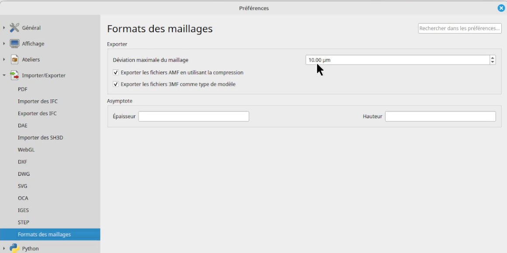Screen dimensions: 507x253
Task: Collapse the Importer/Exporter section arrow
Action: (x=4, y=75)
